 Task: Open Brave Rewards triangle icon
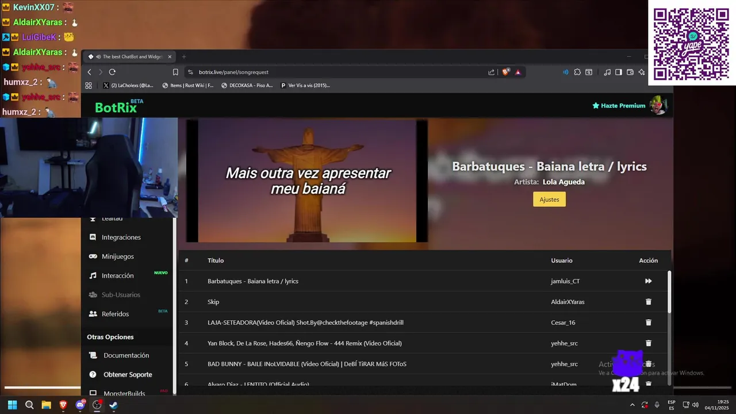pos(518,72)
